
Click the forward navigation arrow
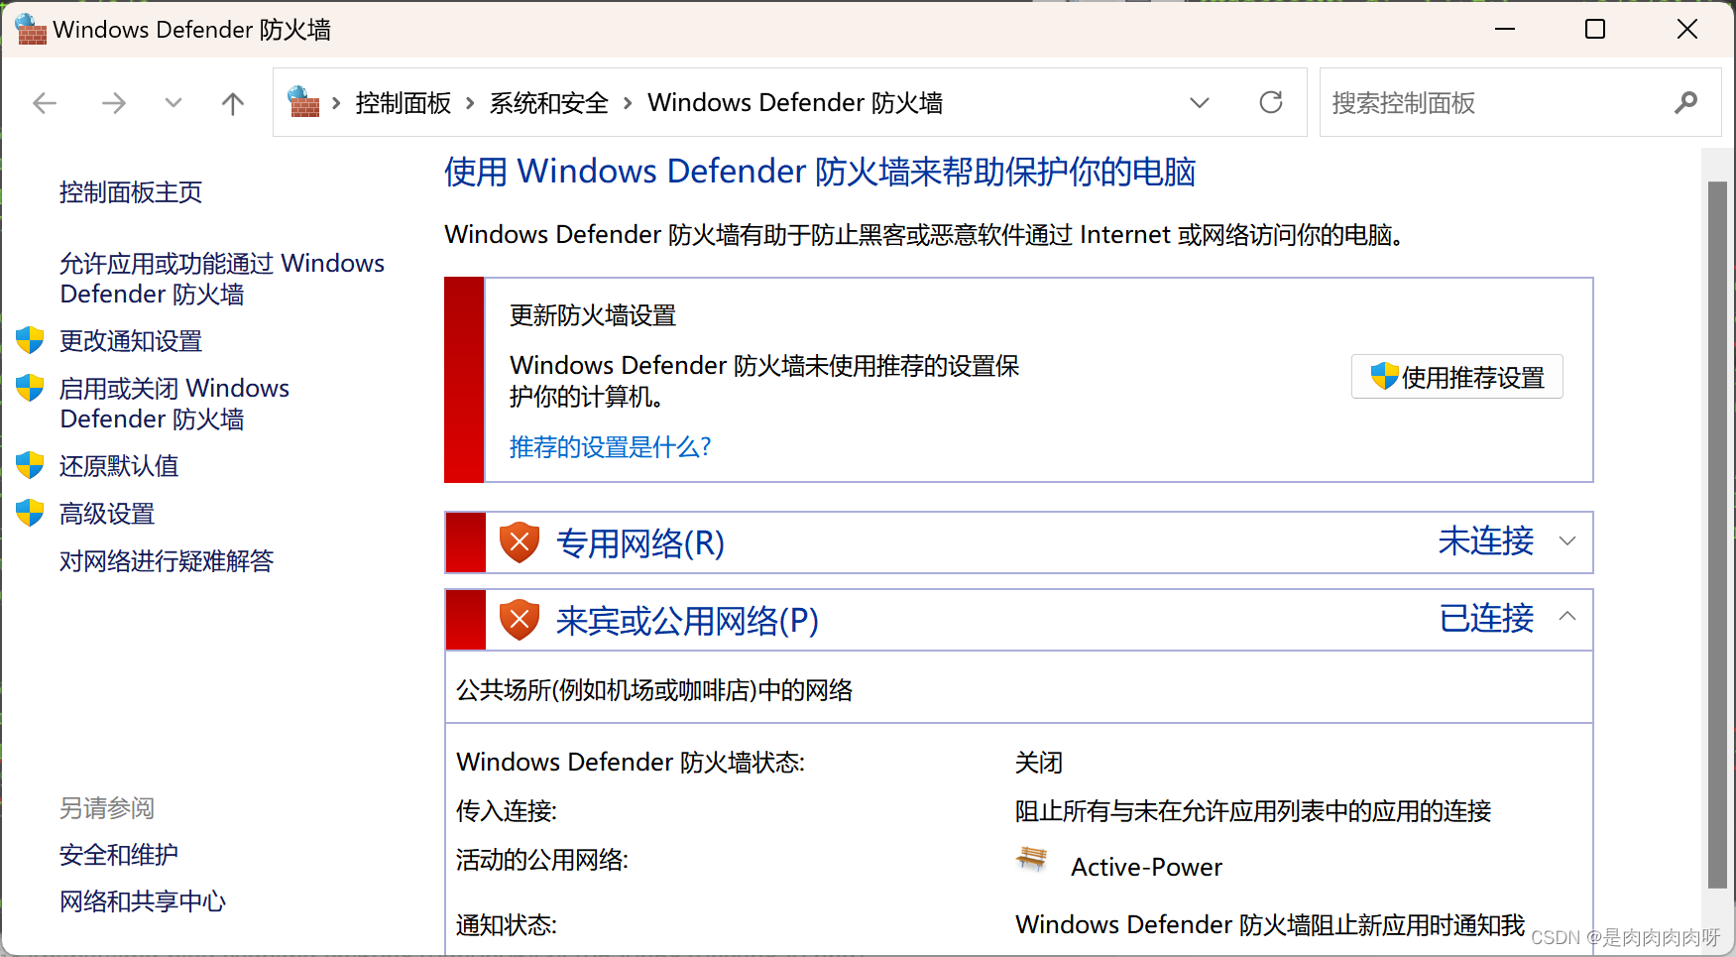tap(114, 103)
